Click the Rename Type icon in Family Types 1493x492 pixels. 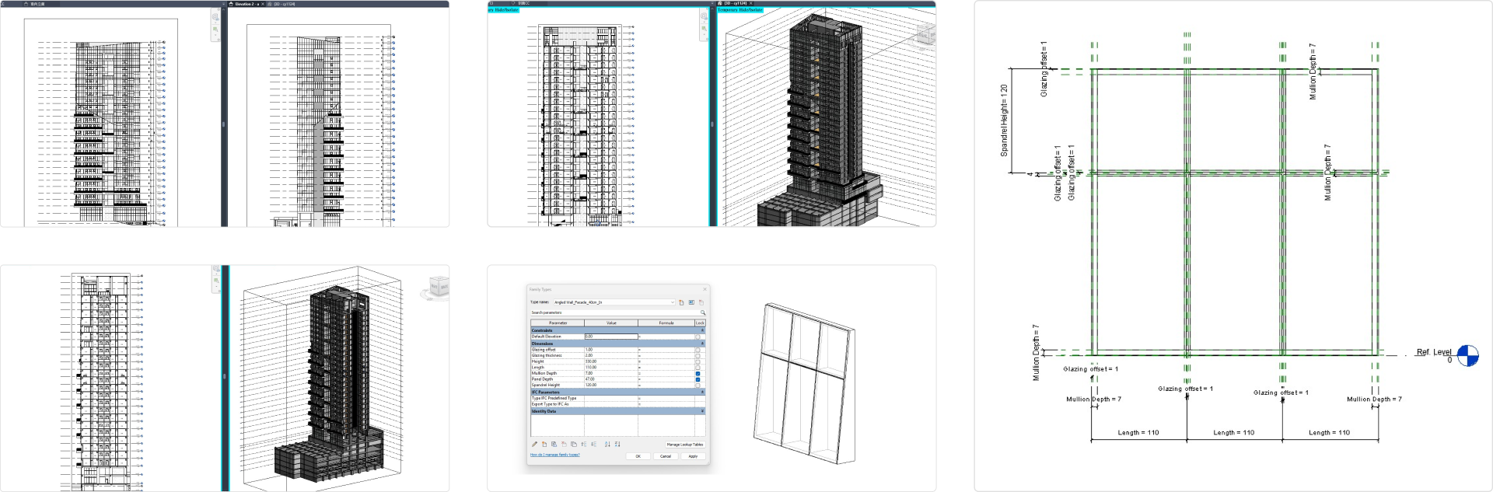click(x=691, y=302)
